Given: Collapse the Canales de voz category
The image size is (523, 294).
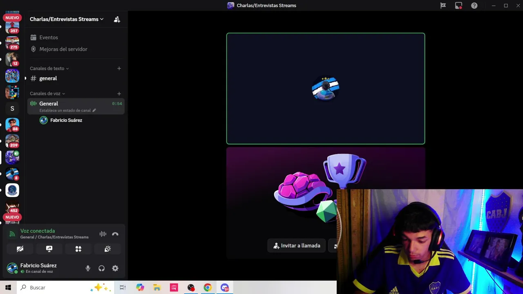Looking at the screenshot, I should point(47,94).
